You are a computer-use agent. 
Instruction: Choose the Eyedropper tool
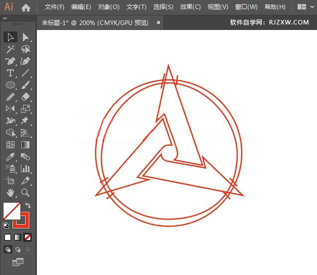point(10,157)
